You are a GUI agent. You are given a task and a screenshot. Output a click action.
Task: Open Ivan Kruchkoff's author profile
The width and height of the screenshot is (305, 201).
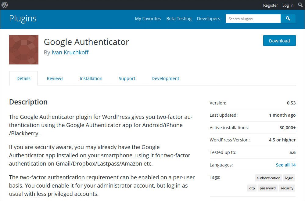[70, 52]
